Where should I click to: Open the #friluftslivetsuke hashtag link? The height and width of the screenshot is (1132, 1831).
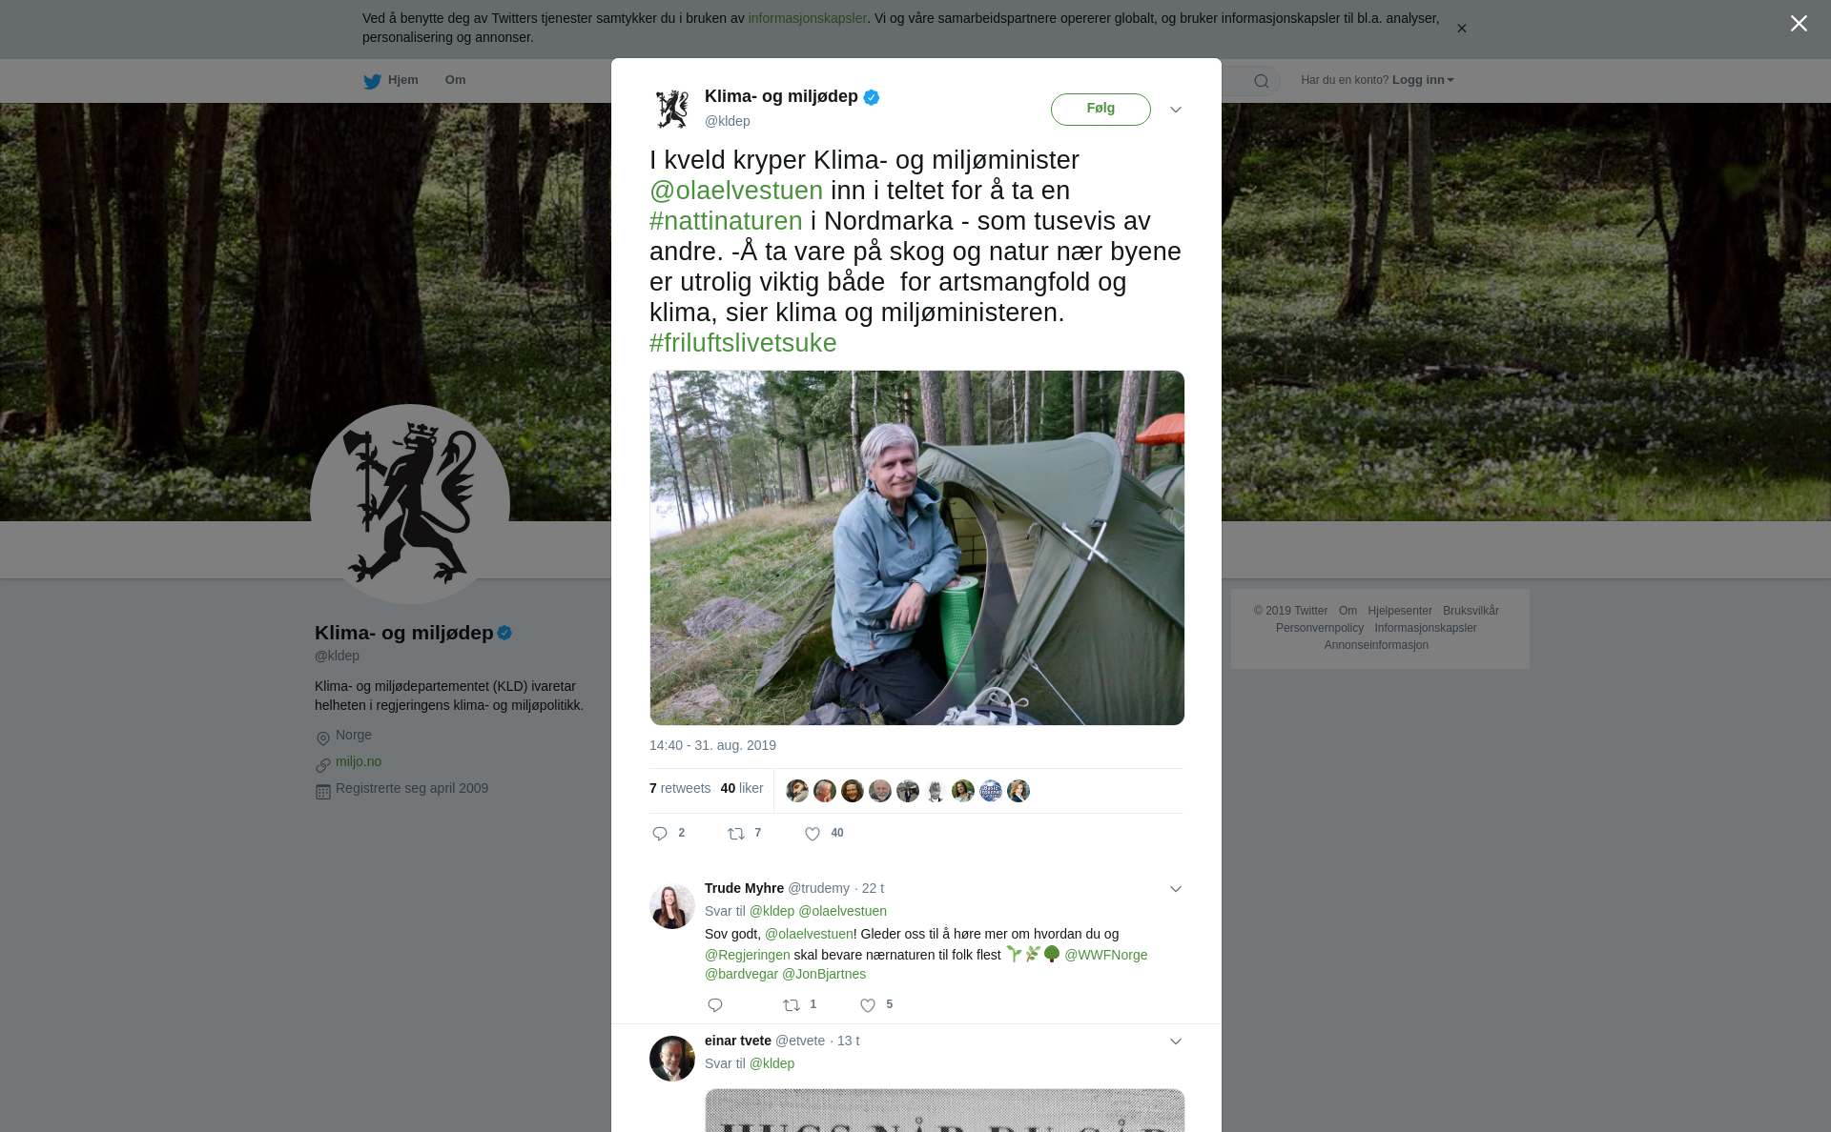click(x=743, y=343)
